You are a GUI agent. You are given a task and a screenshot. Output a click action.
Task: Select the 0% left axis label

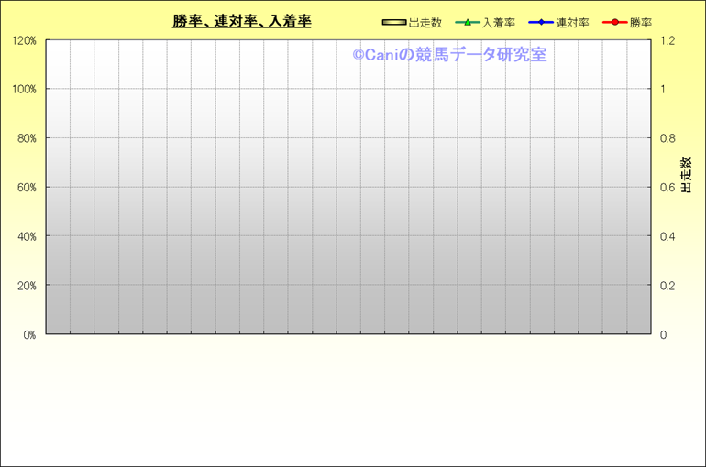click(29, 335)
